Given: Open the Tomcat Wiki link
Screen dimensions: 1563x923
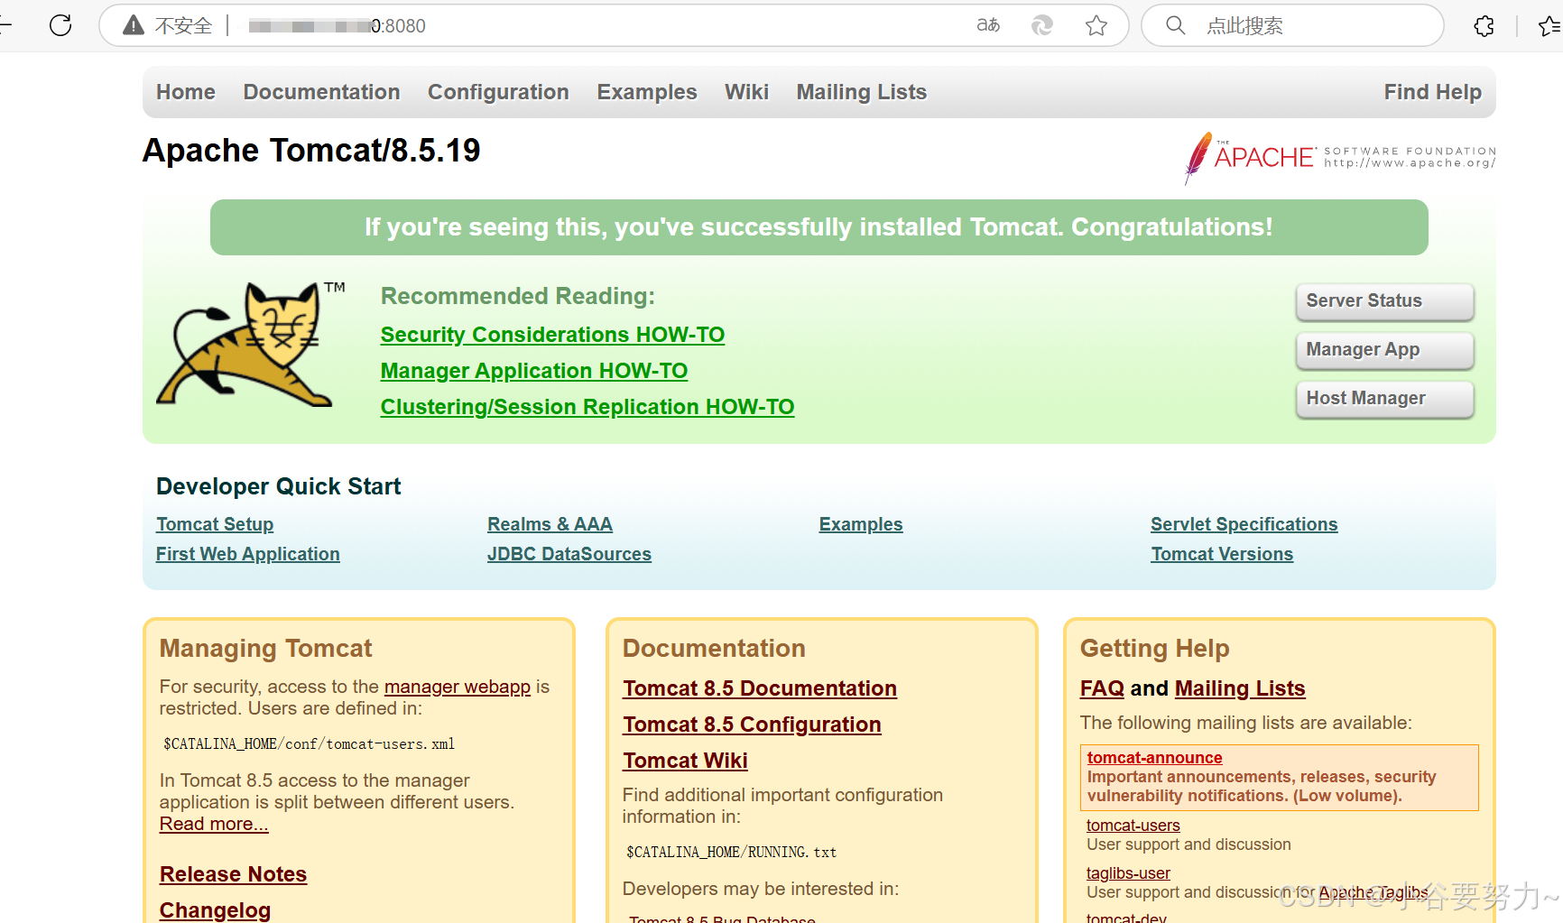Looking at the screenshot, I should (x=685, y=761).
